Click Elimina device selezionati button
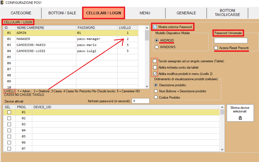Viewport: 259px width, 162px height. tap(240, 113)
